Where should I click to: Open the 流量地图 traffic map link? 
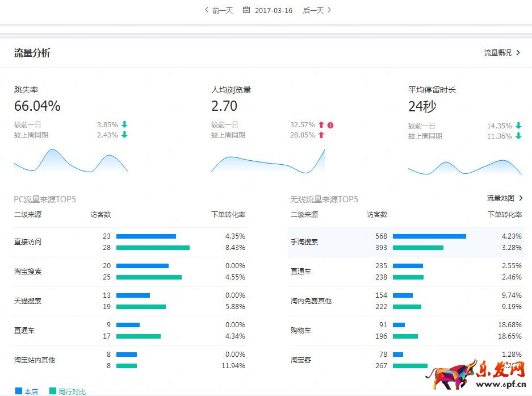point(505,198)
